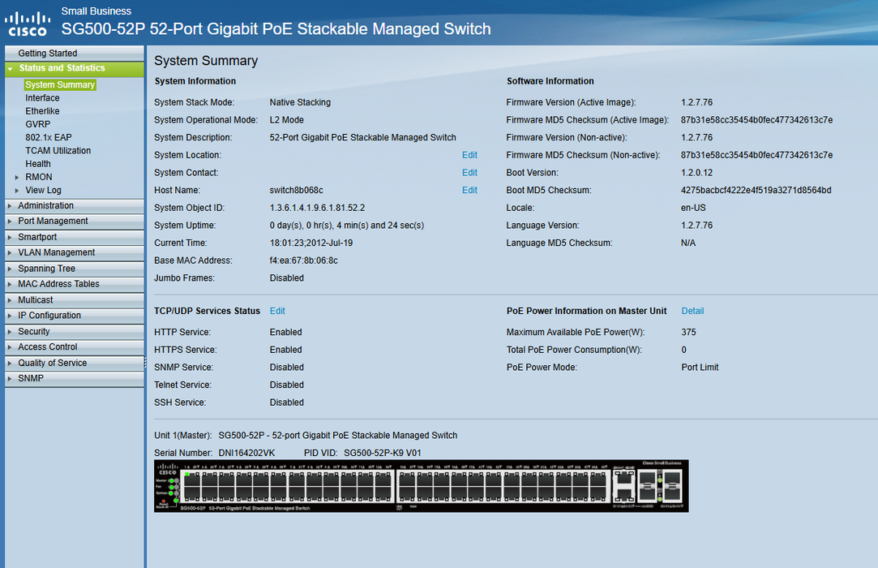The image size is (878, 568).
Task: Open the IP Configuration menu
Action: point(75,316)
